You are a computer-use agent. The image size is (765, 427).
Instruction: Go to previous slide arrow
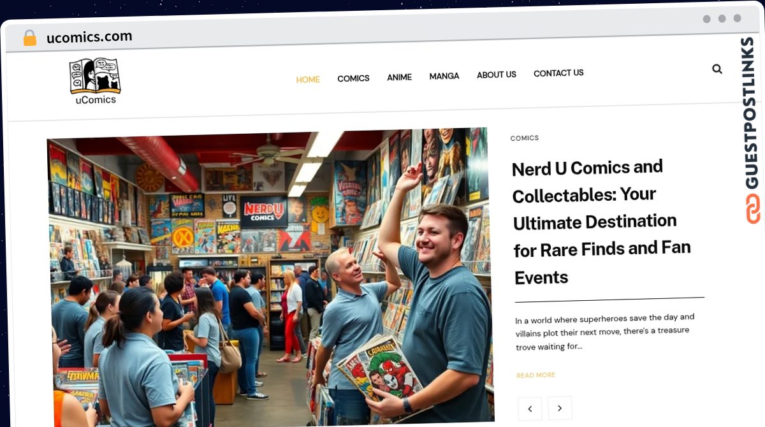click(530, 409)
